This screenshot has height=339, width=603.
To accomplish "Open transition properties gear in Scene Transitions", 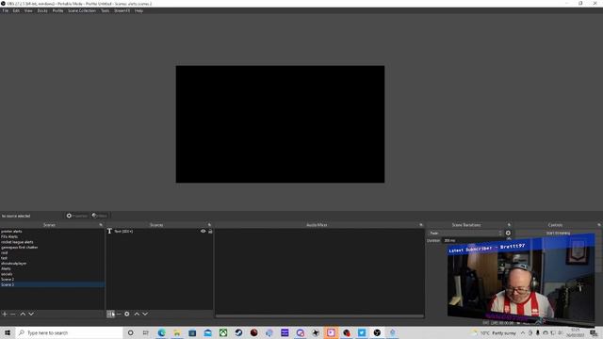I will (x=508, y=233).
